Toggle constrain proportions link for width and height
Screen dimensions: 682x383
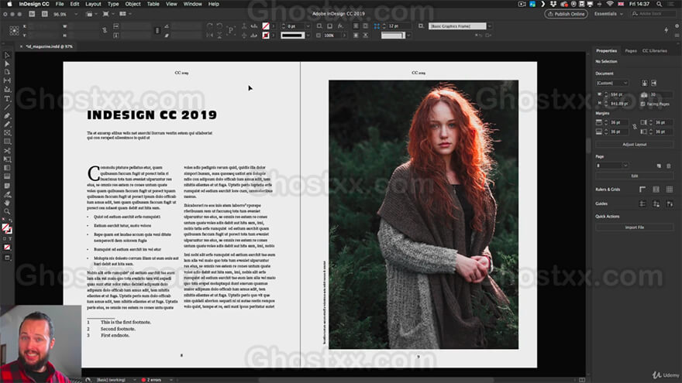[105, 30]
